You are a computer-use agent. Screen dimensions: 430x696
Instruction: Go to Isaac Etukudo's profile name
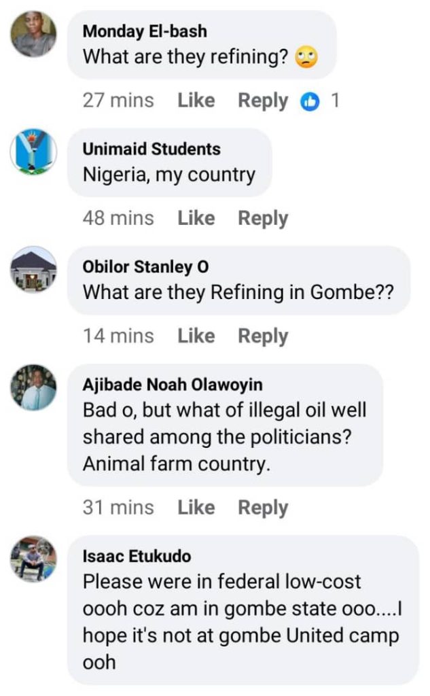tap(137, 557)
